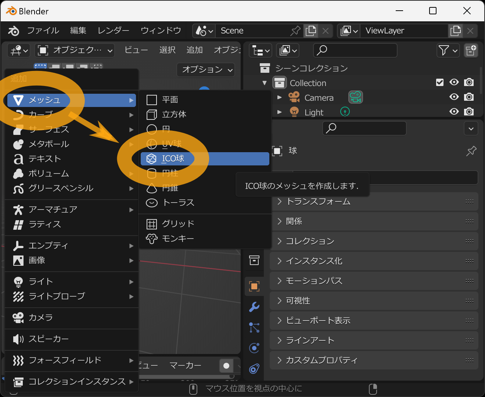Click the Camera data icon in outliner

tap(355, 97)
